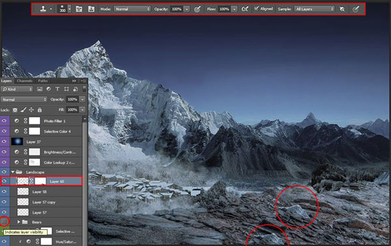Select the Photo Filter 1 layer mask thumbnail
Screen dimensions: 391x246
[x=35, y=121]
